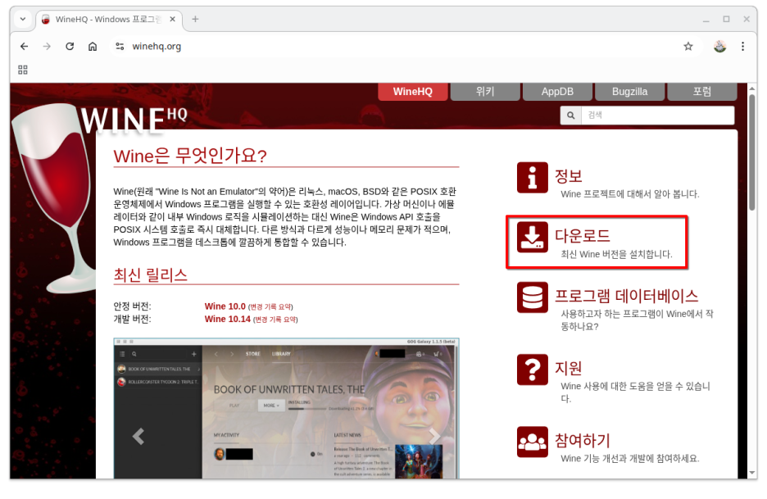Image resolution: width=767 pixels, height=499 pixels.
Task: Click the scrollbar down arrow
Action: coord(751,473)
